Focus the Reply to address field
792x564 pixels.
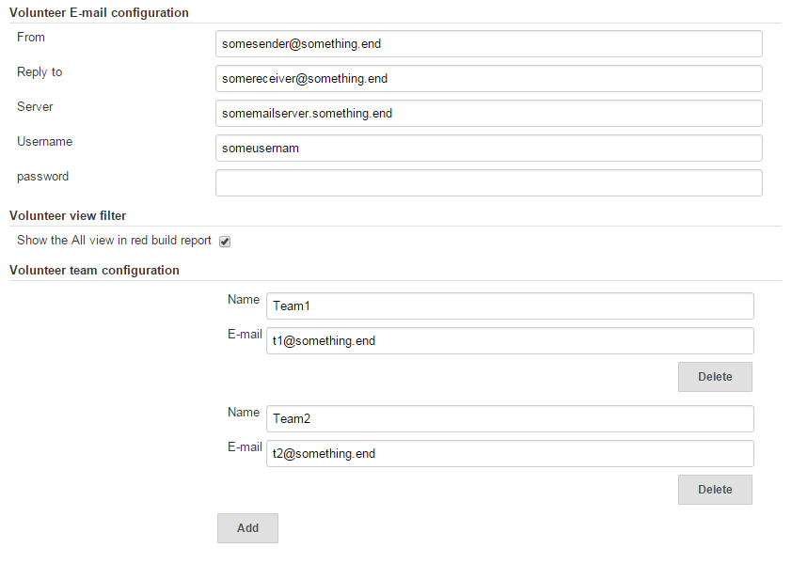pos(488,79)
